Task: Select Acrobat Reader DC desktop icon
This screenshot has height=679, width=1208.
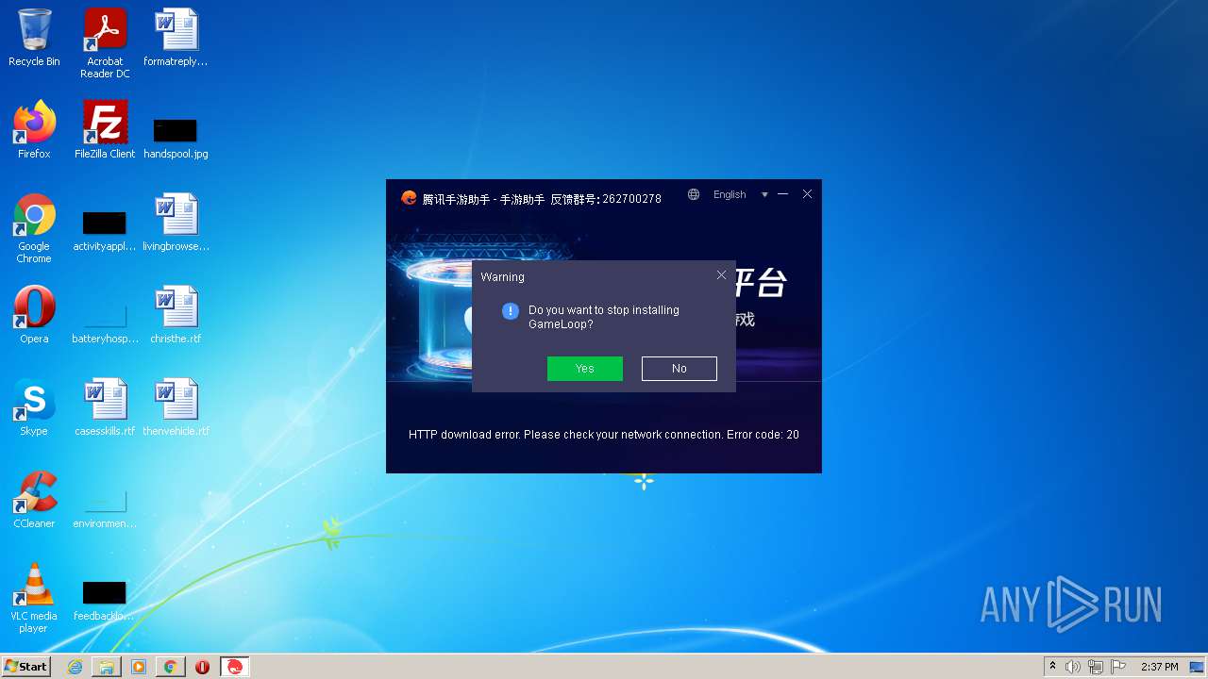Action: [x=105, y=43]
